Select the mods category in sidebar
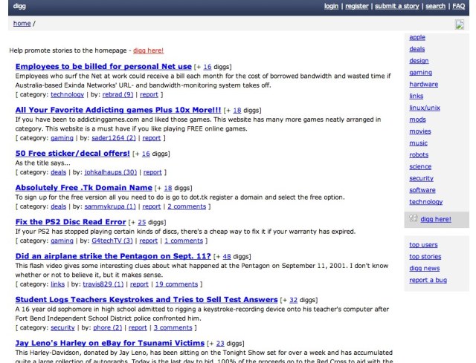 tap(417, 120)
